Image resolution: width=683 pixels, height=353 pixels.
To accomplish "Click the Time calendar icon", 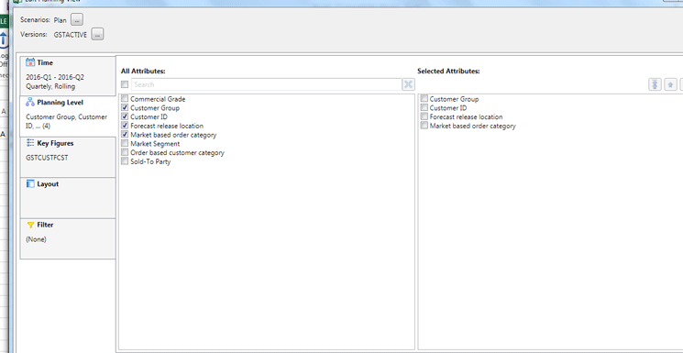I will pyautogui.click(x=30, y=62).
